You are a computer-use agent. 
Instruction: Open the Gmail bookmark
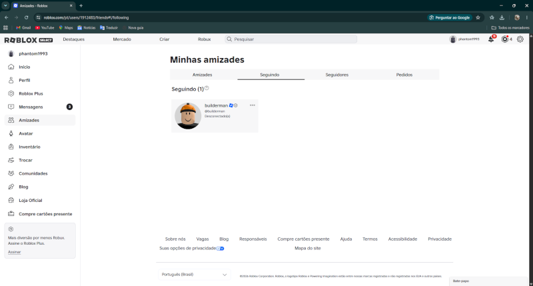tap(23, 27)
